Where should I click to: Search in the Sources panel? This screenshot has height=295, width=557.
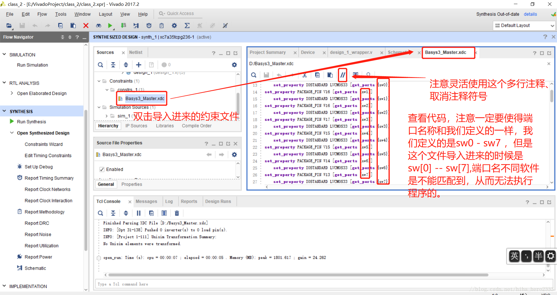point(100,65)
